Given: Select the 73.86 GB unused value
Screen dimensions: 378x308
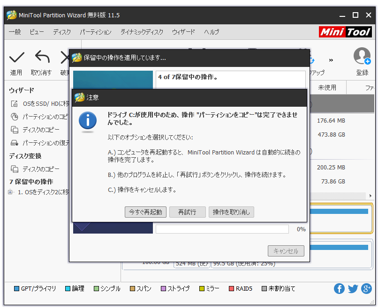Looking at the screenshot, I should click(333, 182).
